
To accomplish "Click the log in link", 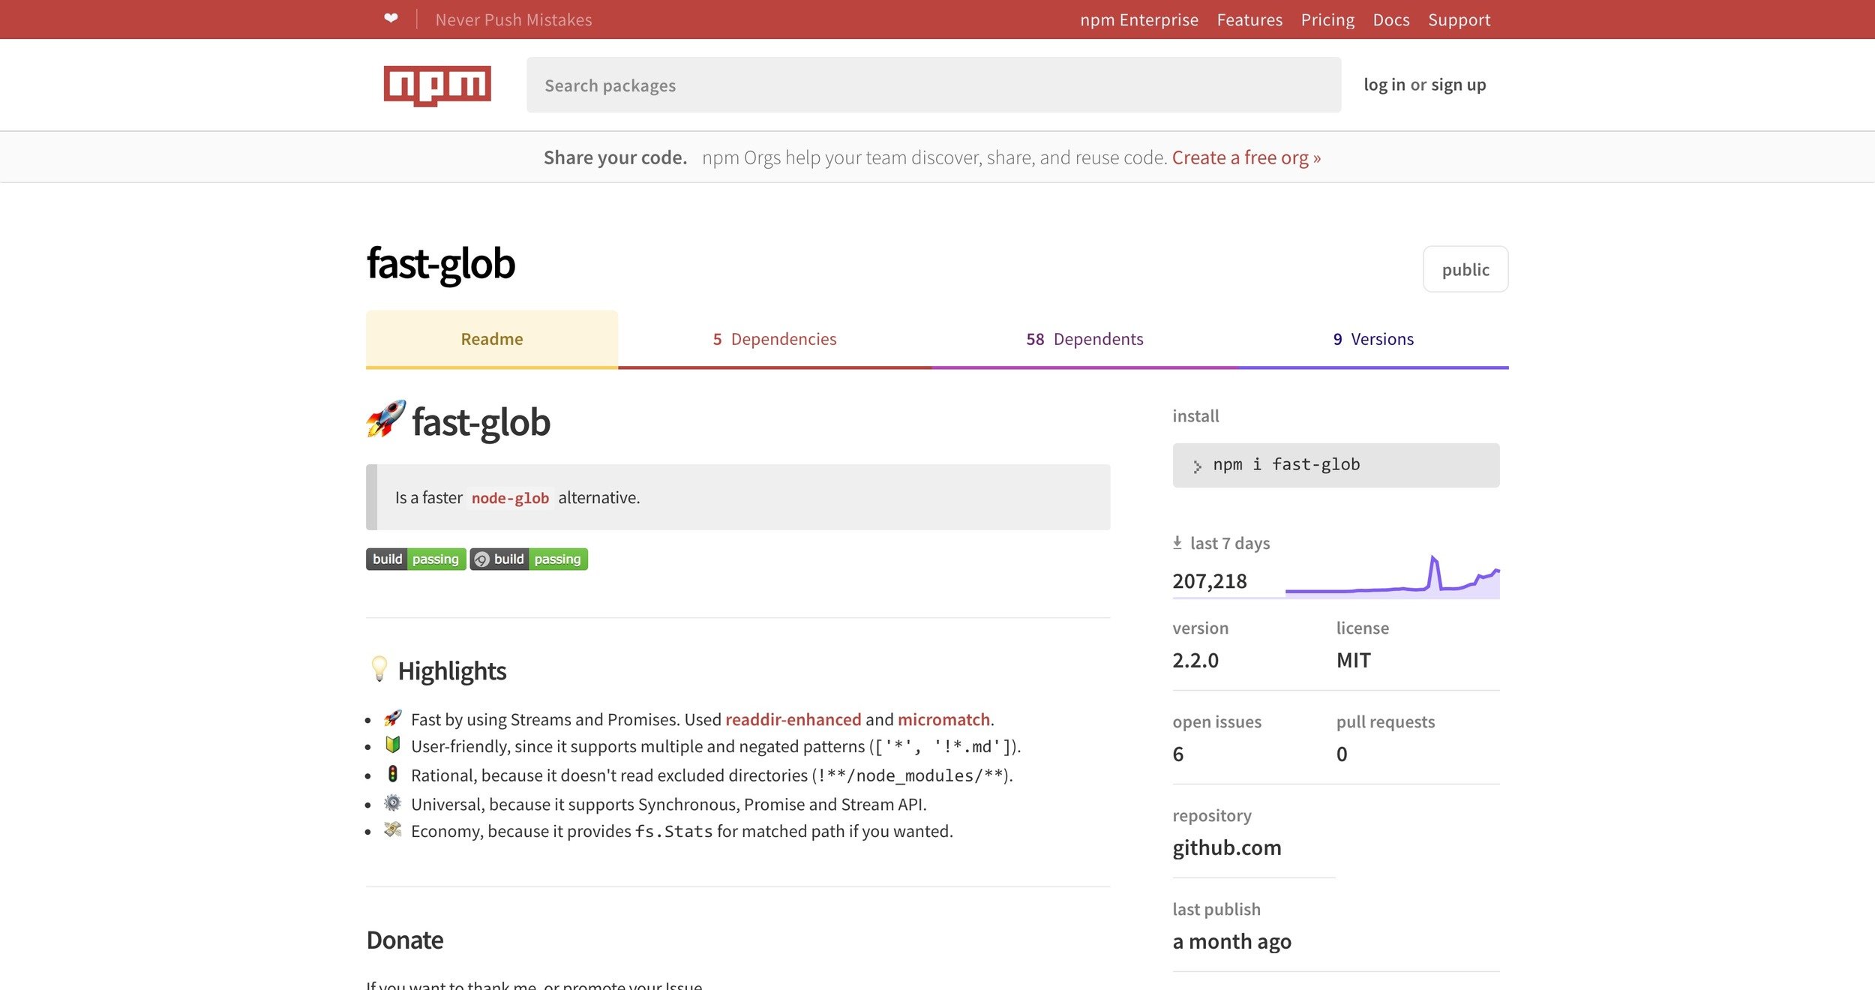I will point(1384,85).
